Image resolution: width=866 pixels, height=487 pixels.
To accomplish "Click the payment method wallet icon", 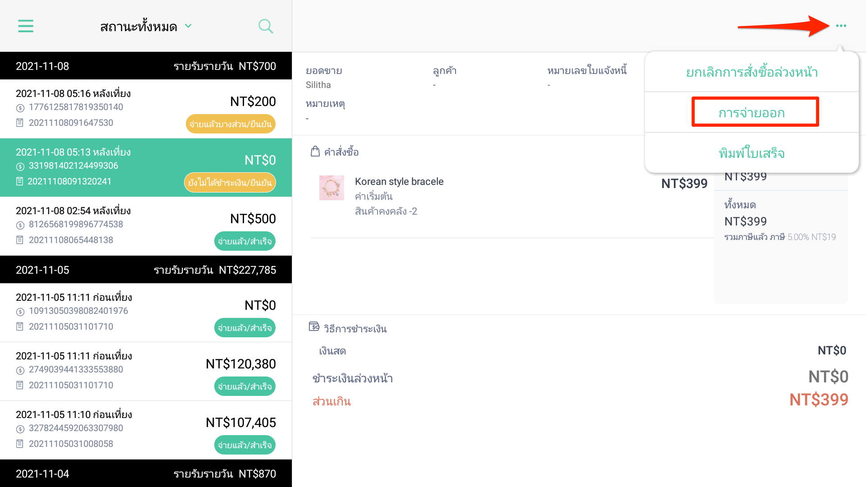I will [314, 326].
